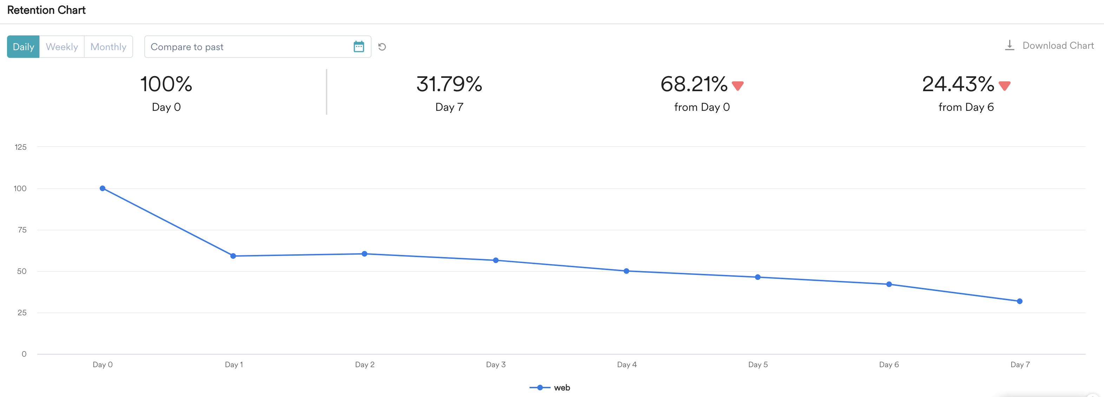Viewport: 1104px width, 397px height.
Task: Switch to Weekly retention view
Action: [62, 47]
